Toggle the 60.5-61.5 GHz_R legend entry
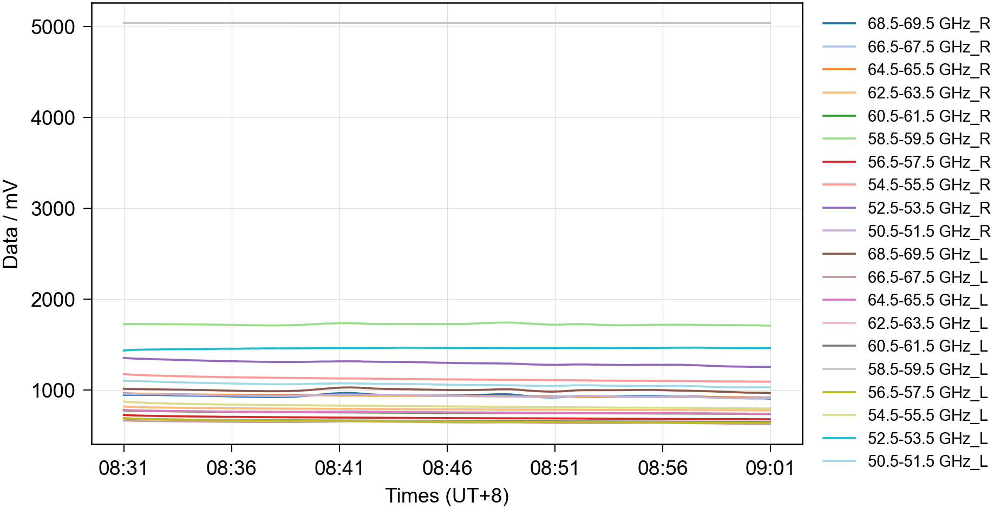 [x=928, y=116]
